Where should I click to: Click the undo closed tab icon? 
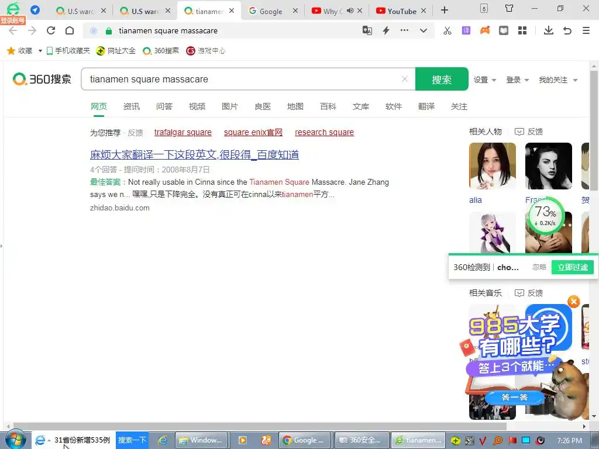tap(567, 30)
